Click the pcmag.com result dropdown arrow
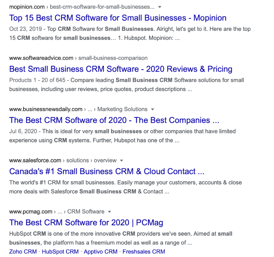This screenshot has width=274, height=257. 109,212
